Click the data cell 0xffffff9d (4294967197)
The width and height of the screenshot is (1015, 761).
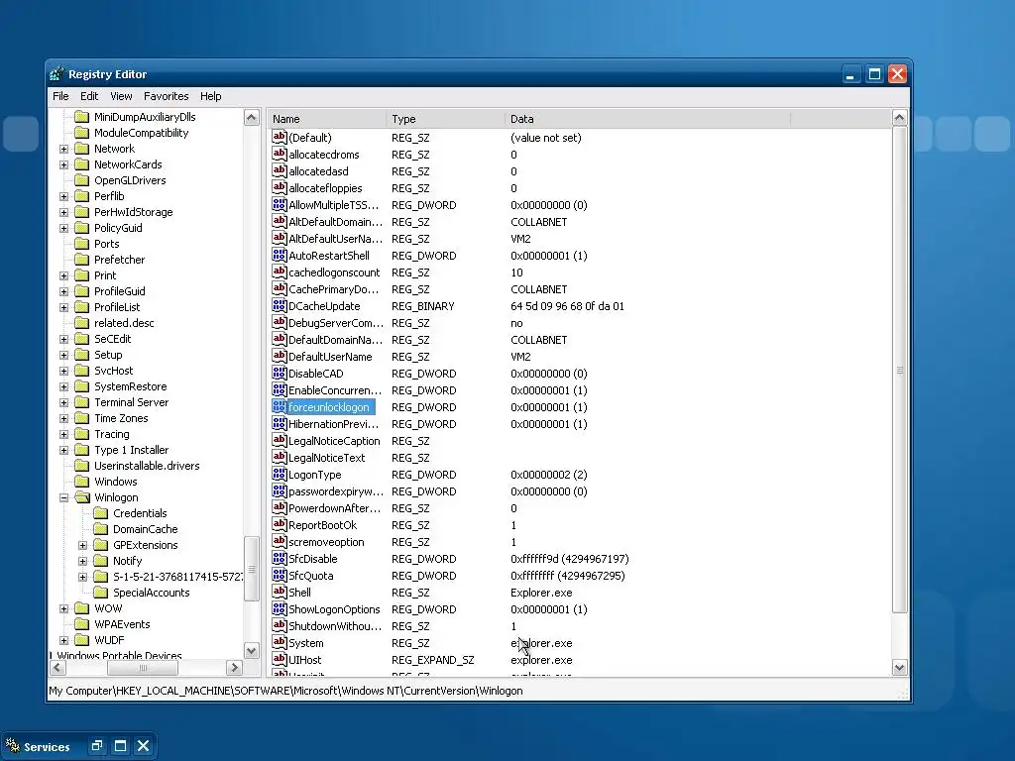570,559
